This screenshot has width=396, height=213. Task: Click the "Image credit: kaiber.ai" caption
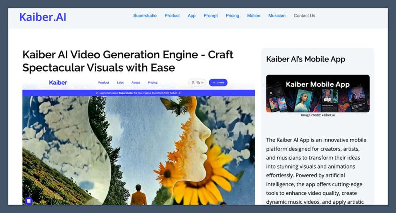tap(318, 115)
